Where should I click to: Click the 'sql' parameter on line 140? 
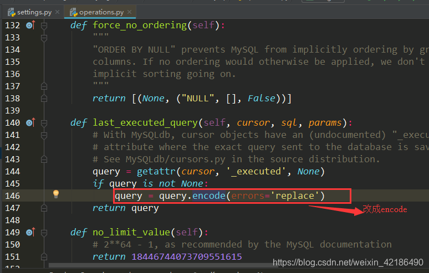(289, 123)
